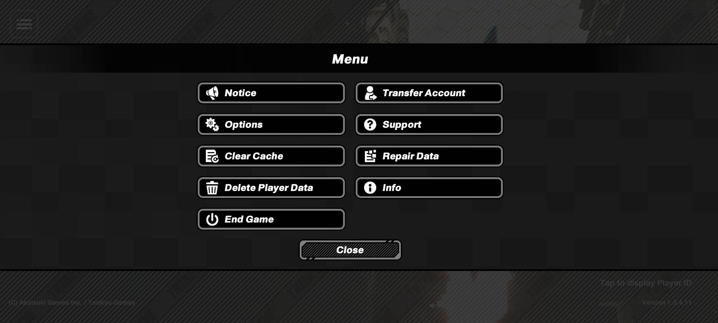Screen dimensions: 718x323
Task: Click the Repair Data table icon
Action: (x=370, y=156)
